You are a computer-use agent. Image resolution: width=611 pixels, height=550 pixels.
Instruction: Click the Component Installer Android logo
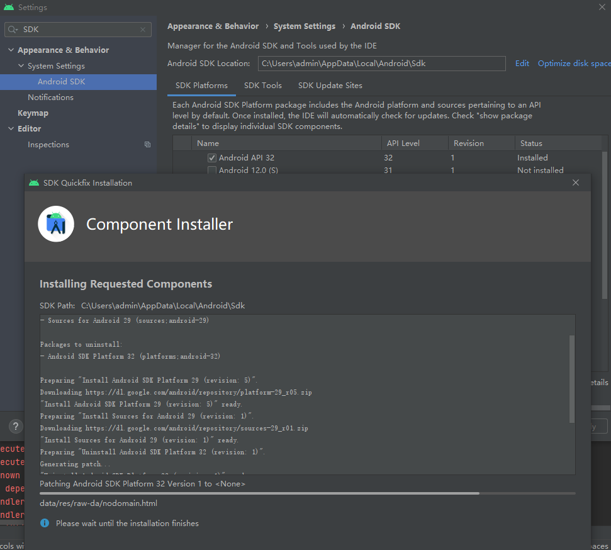point(55,223)
